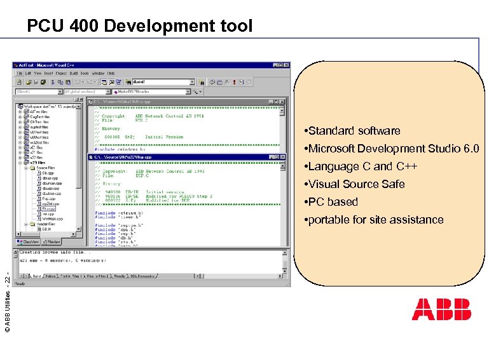
Task: Open the Edit menu
Action: coord(28,73)
